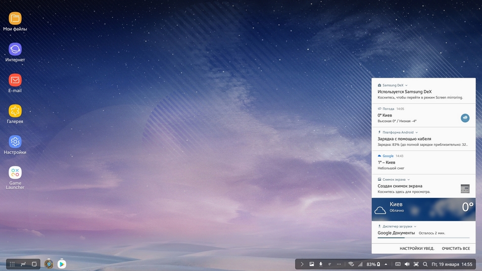
Task: Open НАСТРОЙКИ УВЕД. notification settings
Action: [x=417, y=248]
